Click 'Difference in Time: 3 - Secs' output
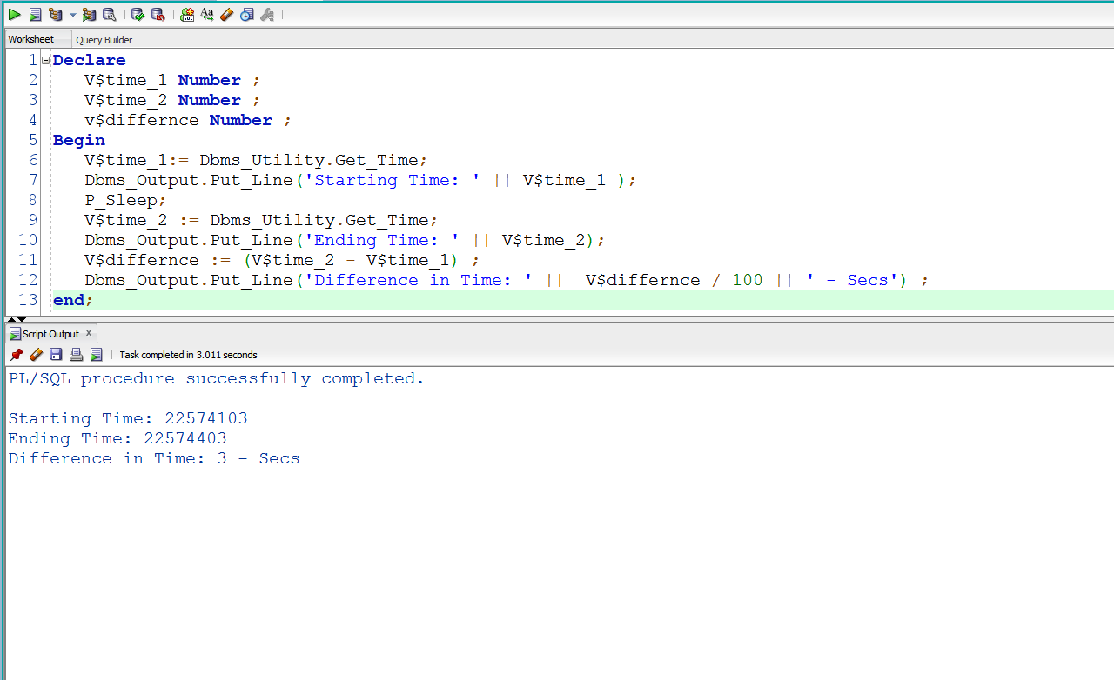 click(154, 458)
